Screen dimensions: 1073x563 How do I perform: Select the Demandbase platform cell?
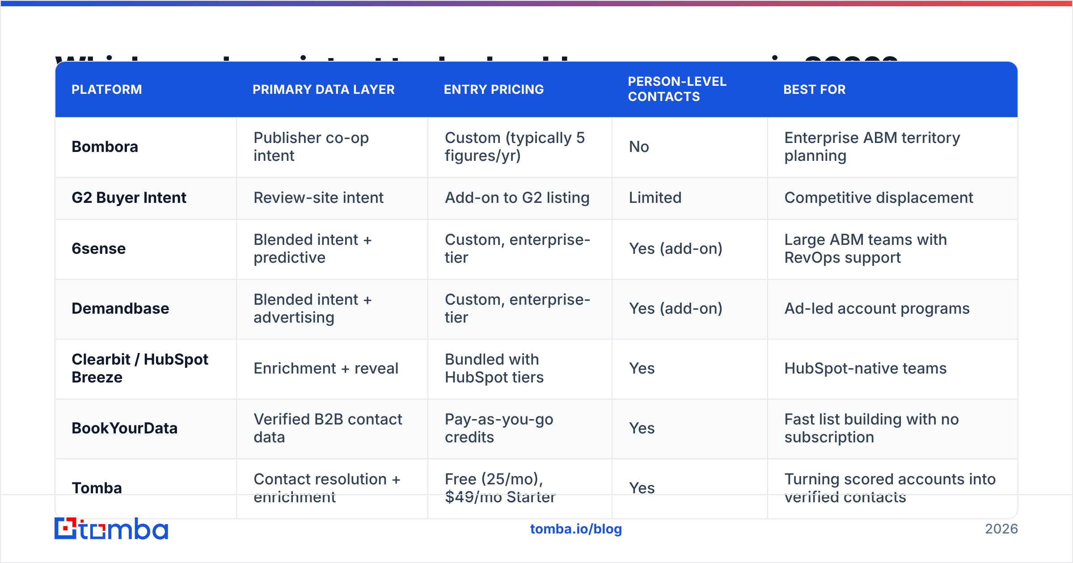point(146,309)
